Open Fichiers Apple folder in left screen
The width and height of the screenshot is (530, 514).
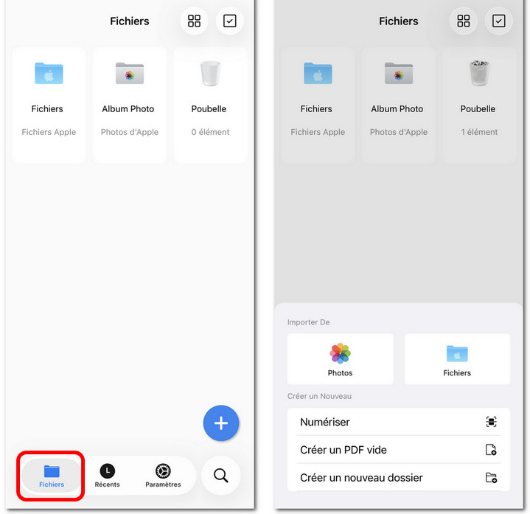pos(49,105)
